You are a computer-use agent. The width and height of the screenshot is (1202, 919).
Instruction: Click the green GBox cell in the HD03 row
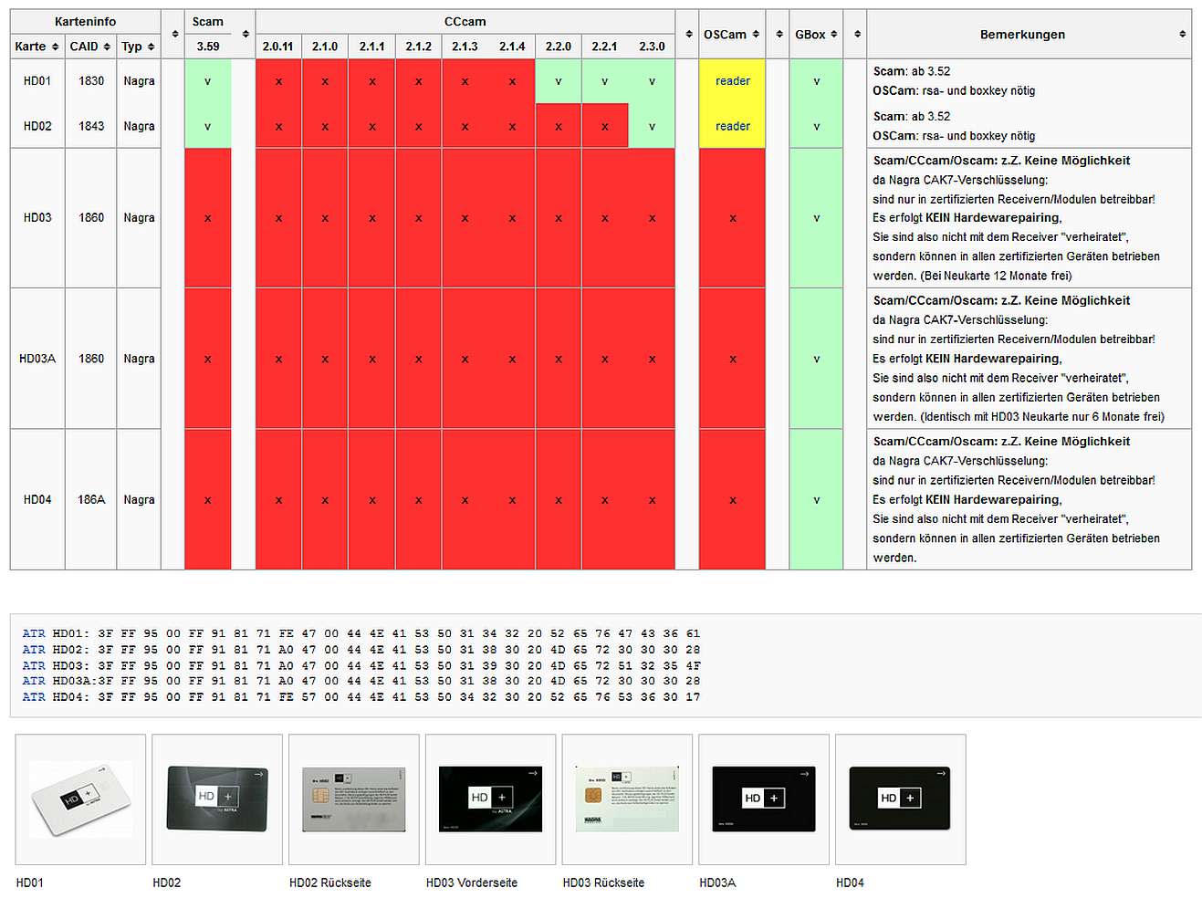pos(816,218)
